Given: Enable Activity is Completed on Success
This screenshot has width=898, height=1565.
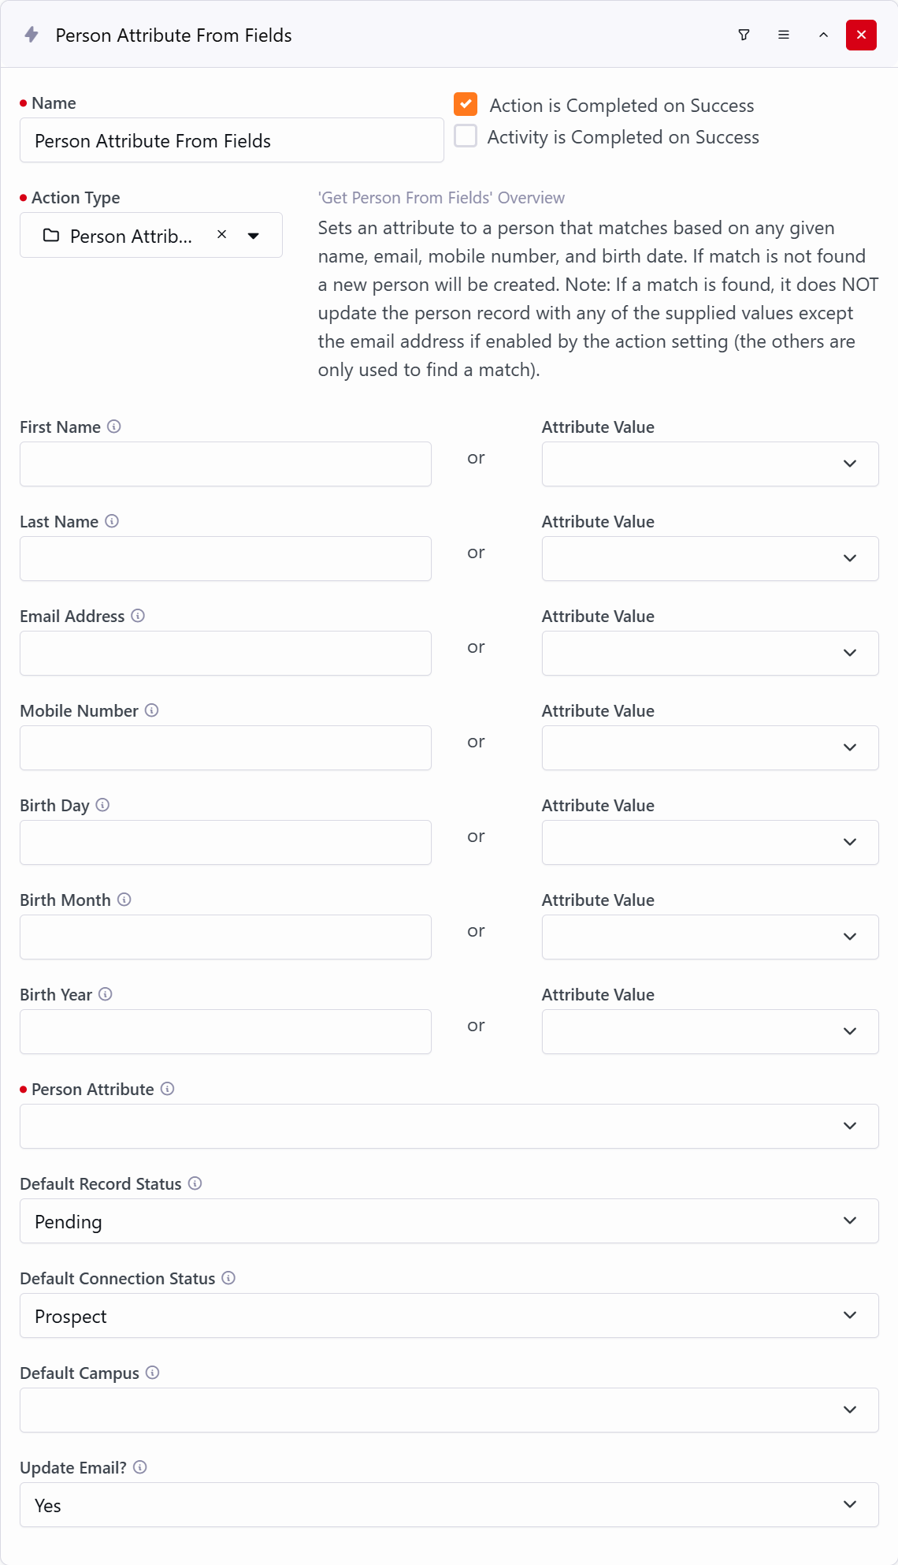Looking at the screenshot, I should [466, 136].
